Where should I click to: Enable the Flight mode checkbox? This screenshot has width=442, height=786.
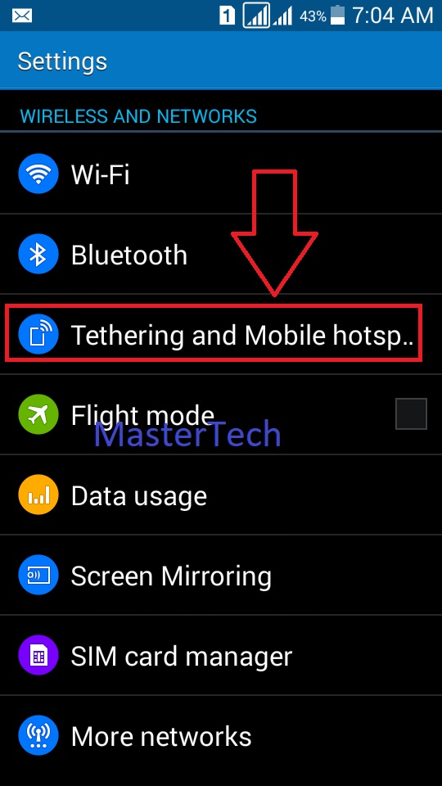click(411, 414)
